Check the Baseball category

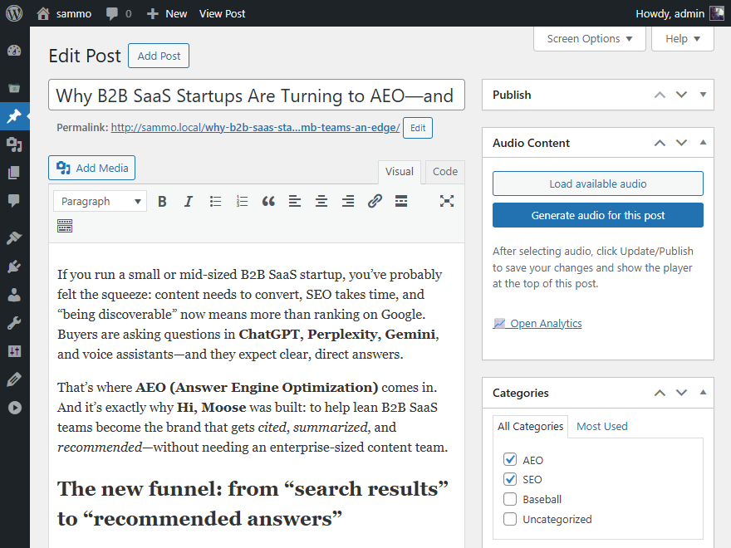(510, 500)
